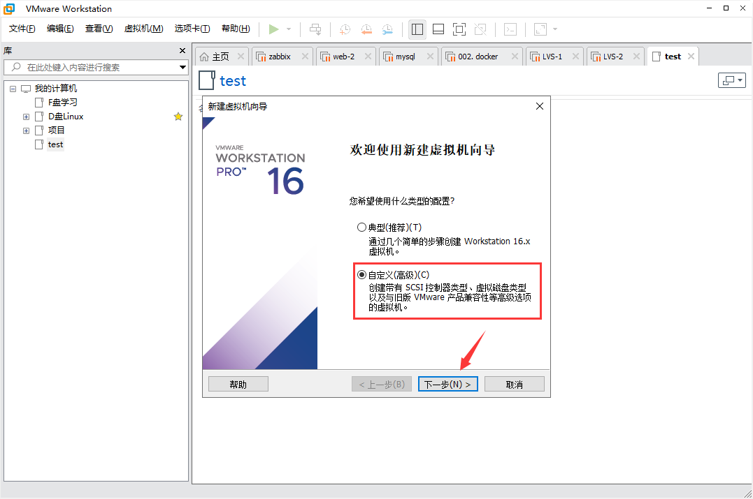
Task: Select the 典型(推荐)(T) radio option
Action: pos(361,228)
